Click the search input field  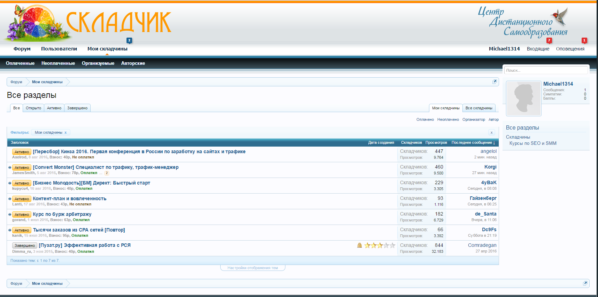coord(545,70)
